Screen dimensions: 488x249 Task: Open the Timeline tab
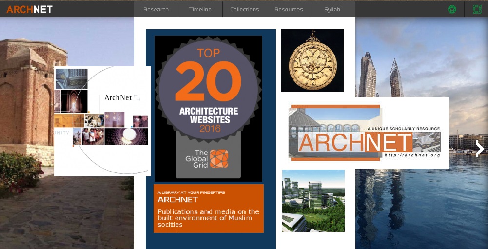point(200,9)
